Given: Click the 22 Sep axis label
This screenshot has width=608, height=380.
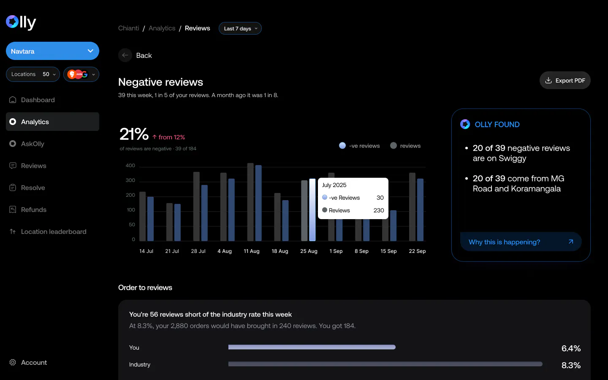Looking at the screenshot, I should tap(417, 251).
